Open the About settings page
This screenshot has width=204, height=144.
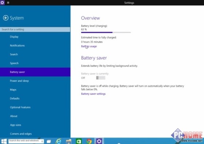(35, 116)
